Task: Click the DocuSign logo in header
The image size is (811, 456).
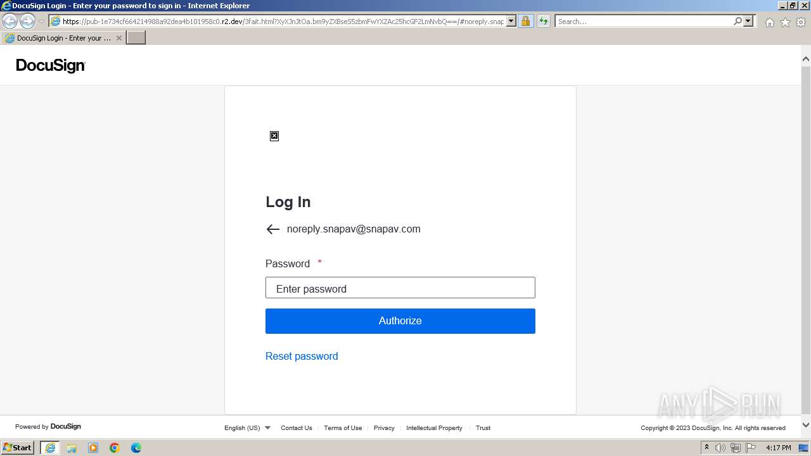Action: pos(51,65)
